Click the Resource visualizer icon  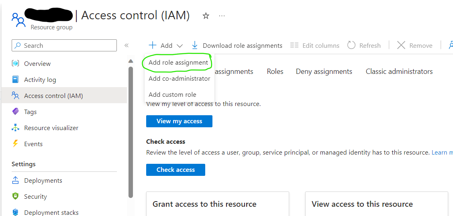point(15,128)
